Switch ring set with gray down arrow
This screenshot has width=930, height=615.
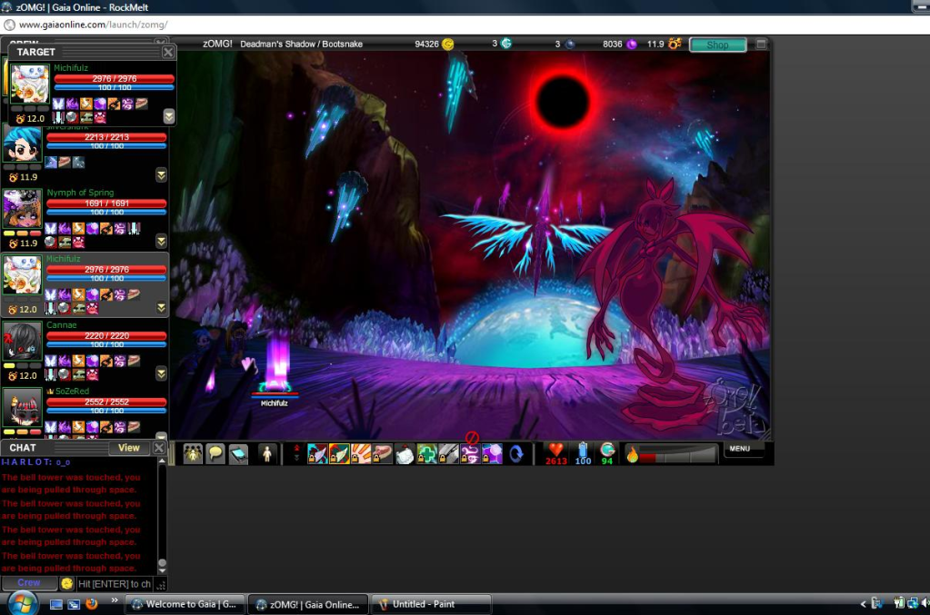296,459
